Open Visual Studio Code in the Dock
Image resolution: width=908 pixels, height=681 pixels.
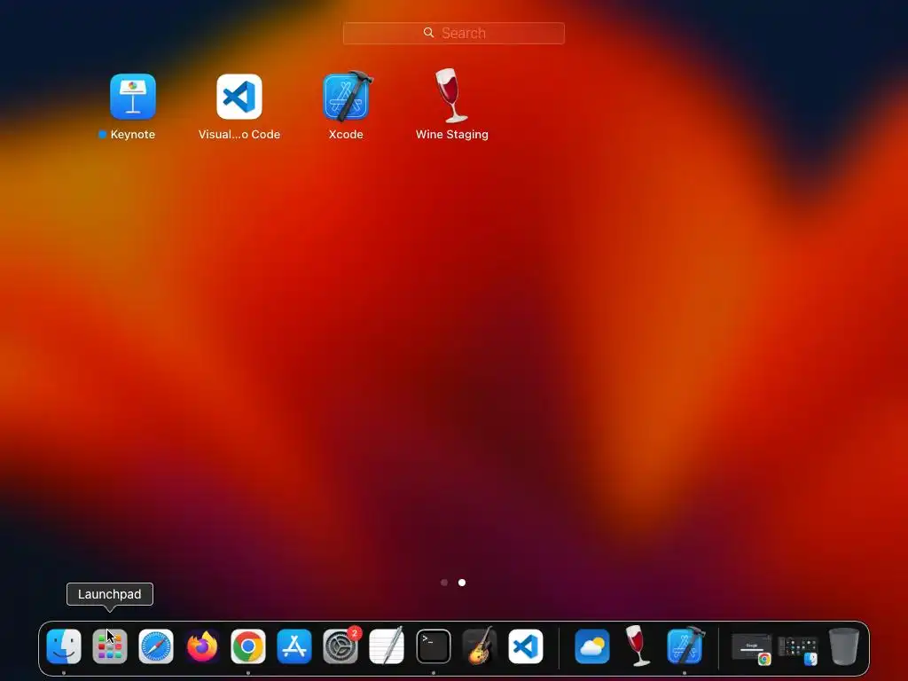(x=526, y=646)
